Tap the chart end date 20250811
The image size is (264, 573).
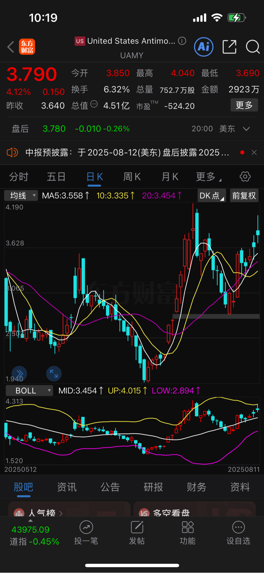244,469
